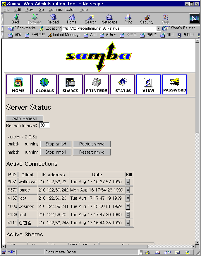This screenshot has height=256, width=201.
Task: Open the Help menu
Action: click(x=84, y=10)
